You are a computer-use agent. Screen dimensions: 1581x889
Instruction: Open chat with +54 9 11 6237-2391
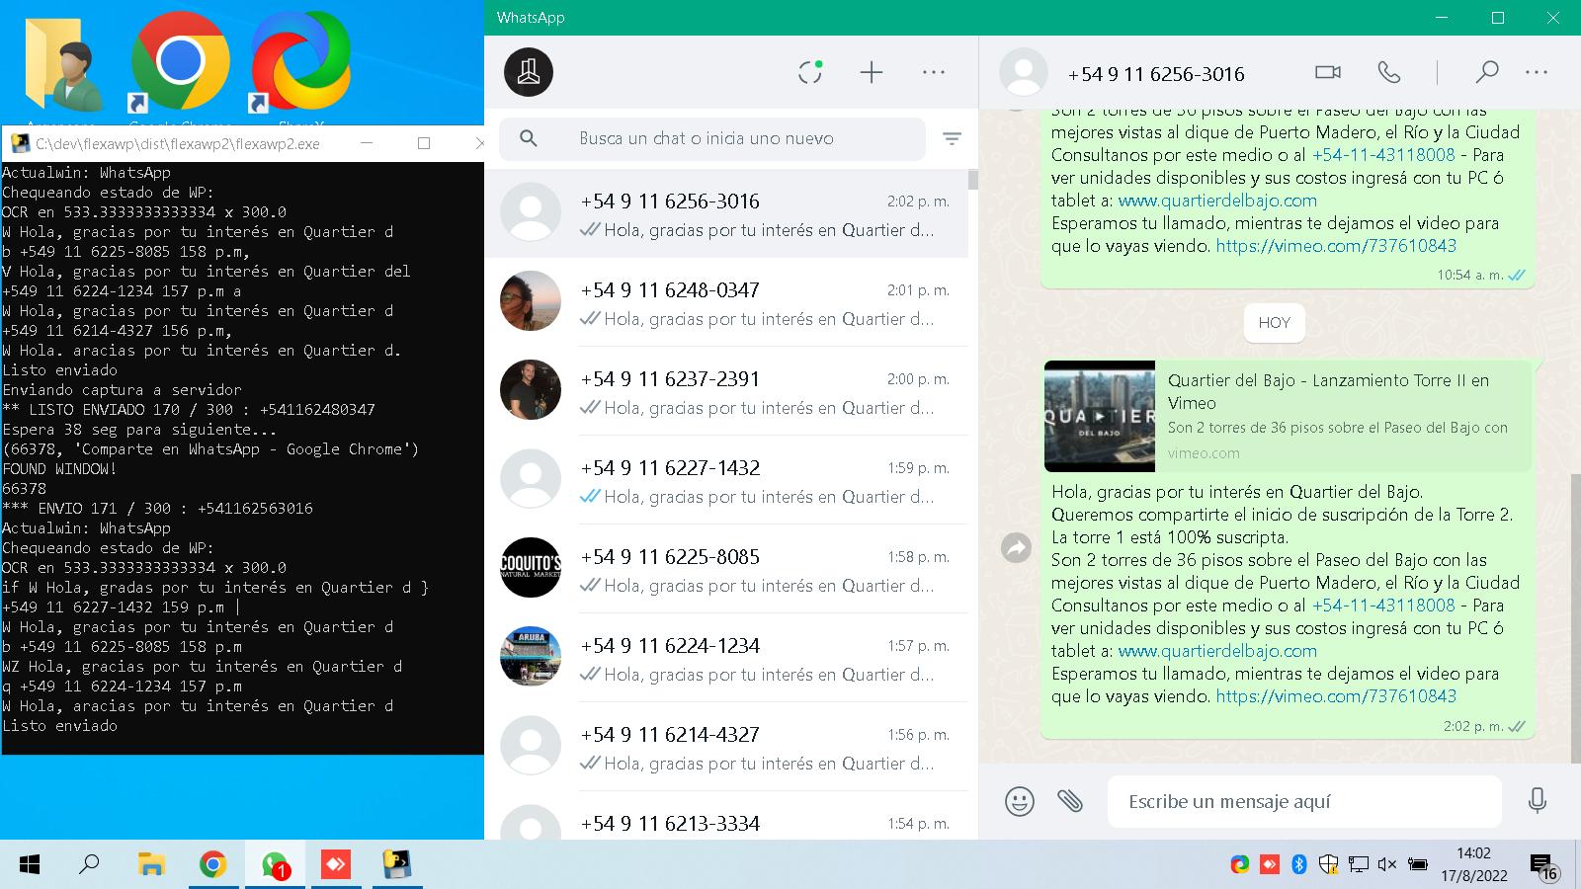(x=726, y=391)
